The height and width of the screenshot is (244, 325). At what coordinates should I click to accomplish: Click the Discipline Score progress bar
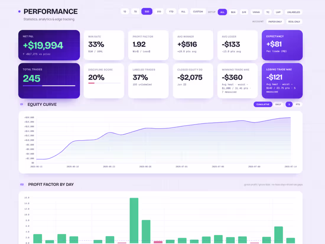[104, 83]
